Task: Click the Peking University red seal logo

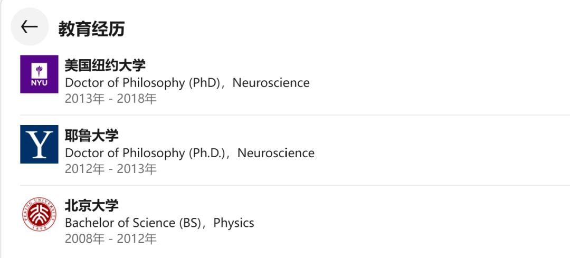Action: tap(39, 214)
